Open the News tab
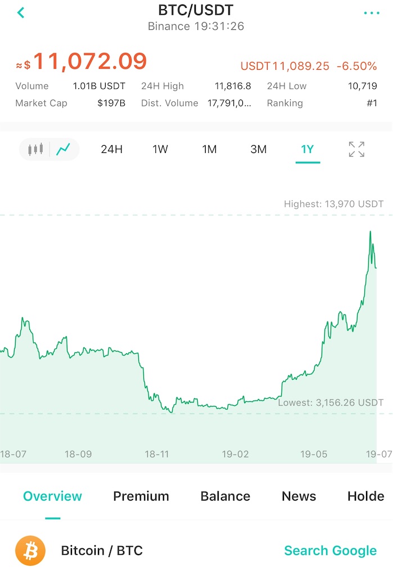 (299, 496)
